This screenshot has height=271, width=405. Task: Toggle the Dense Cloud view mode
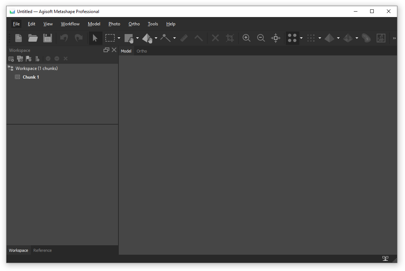tap(311, 38)
